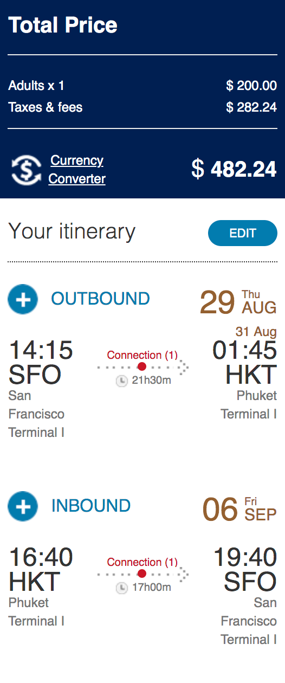Select the OUTBOUND heading label

(100, 299)
